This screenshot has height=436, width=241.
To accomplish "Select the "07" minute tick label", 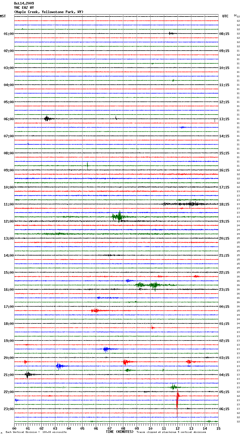I will tap(109, 428).
